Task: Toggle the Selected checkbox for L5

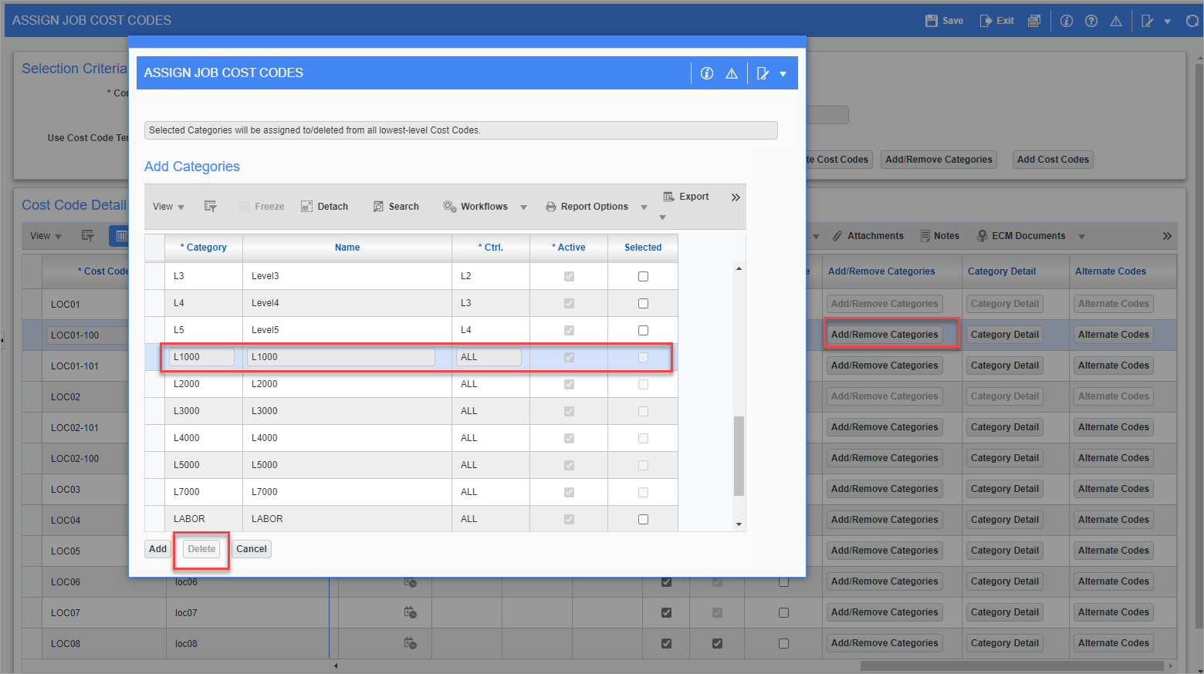Action: coord(643,330)
